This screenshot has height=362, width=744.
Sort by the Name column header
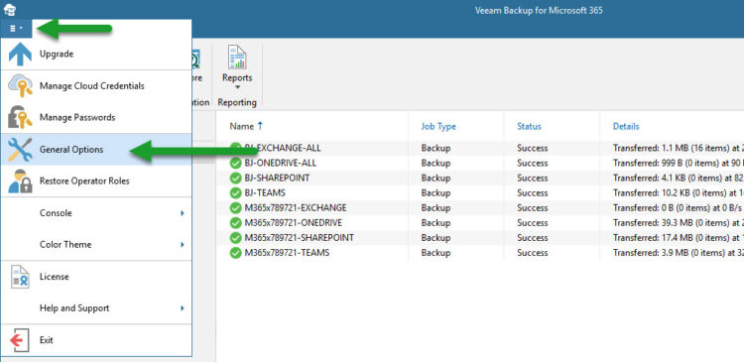coord(241,126)
